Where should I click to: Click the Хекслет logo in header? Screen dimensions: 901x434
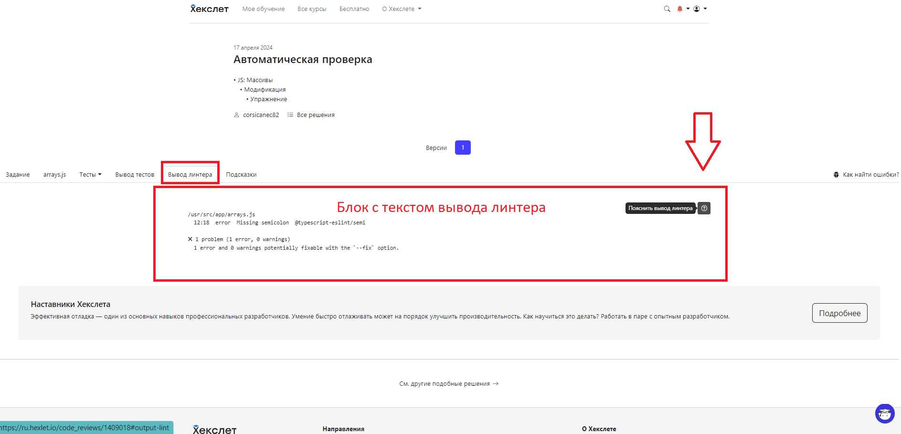pyautogui.click(x=209, y=9)
